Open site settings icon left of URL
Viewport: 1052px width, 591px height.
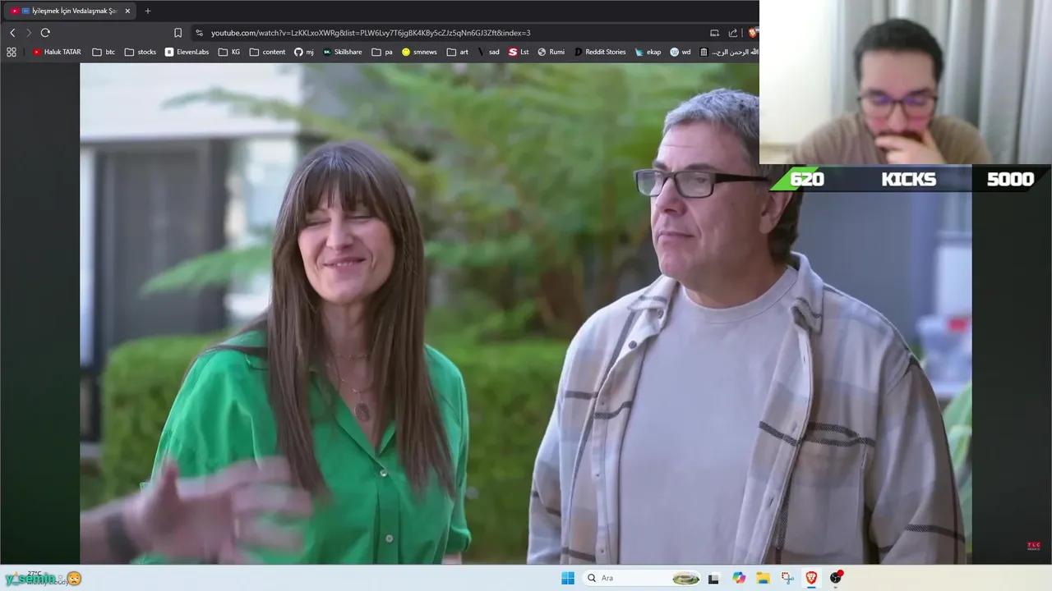pos(199,33)
